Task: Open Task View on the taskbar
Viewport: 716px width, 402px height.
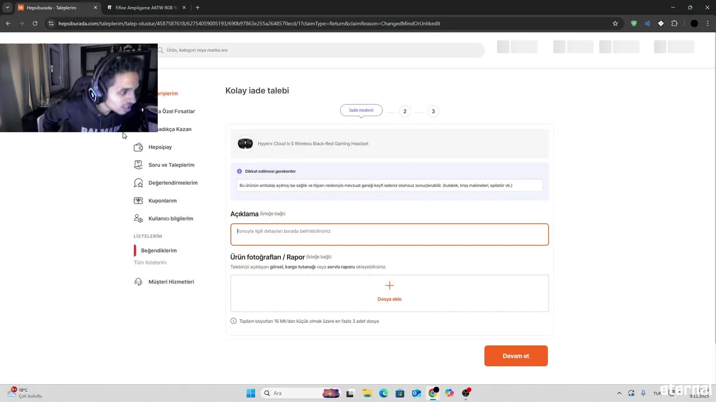Action: (x=350, y=393)
